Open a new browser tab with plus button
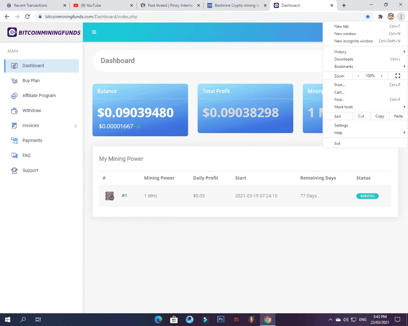The image size is (408, 326). [x=344, y=5]
